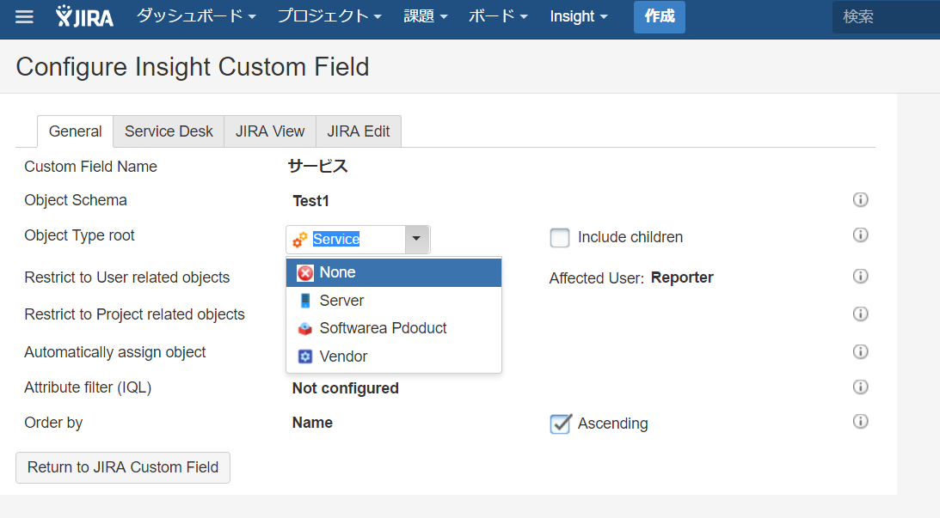This screenshot has width=940, height=518.
Task: Click the Vendor icon in dropdown list
Action: click(305, 357)
